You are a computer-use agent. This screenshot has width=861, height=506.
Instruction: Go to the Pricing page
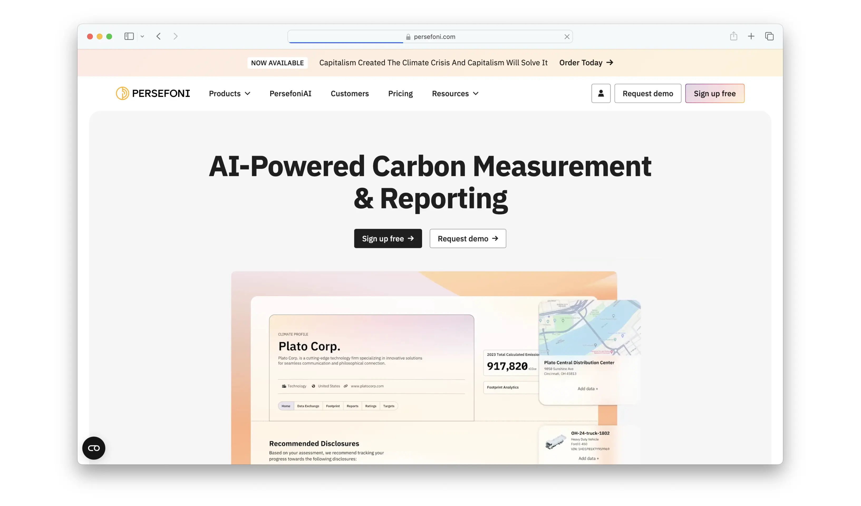400,93
